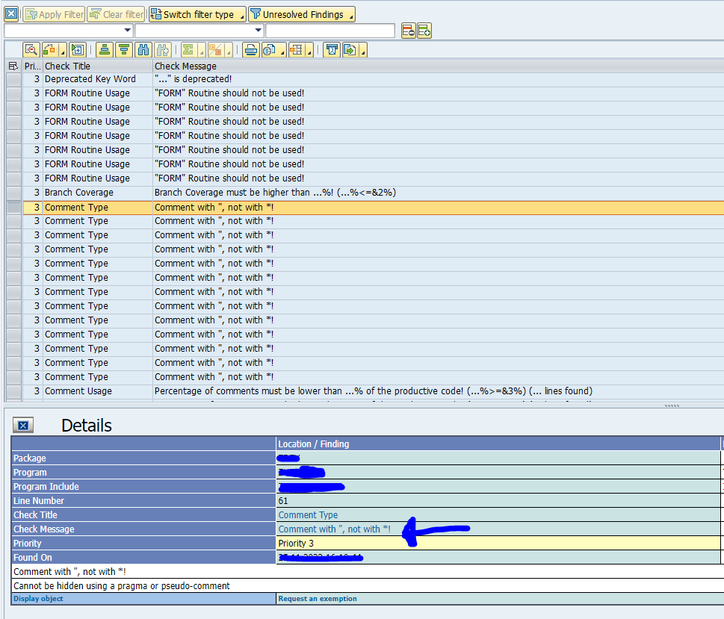Viewport: 724px width, 619px height.
Task: Click the Find Next icon
Action: (162, 50)
